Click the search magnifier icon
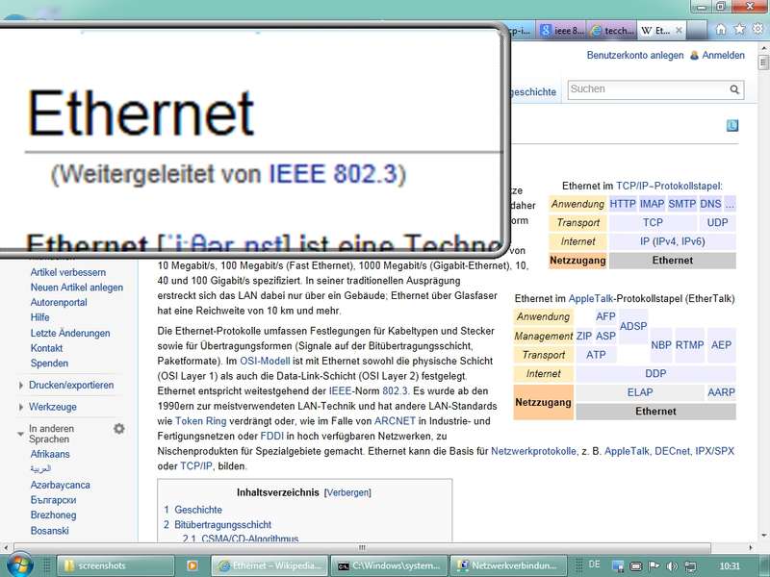Screen dimensions: 770x577 734,89
